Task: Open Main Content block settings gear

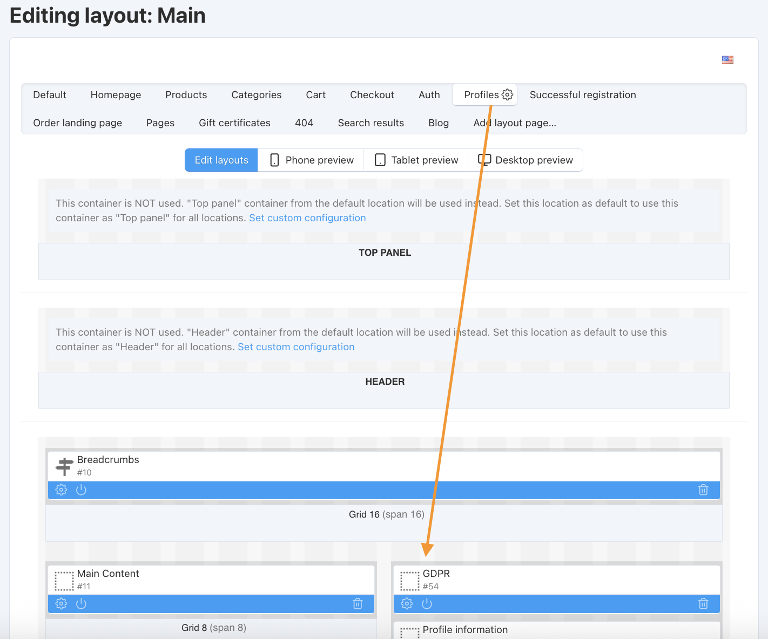Action: [x=62, y=604]
